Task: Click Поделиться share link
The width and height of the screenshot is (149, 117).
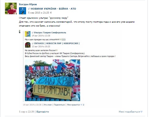Action: tap(59, 105)
